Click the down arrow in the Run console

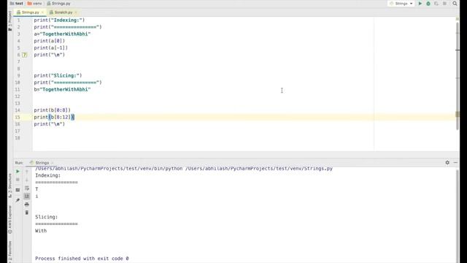tap(27, 180)
